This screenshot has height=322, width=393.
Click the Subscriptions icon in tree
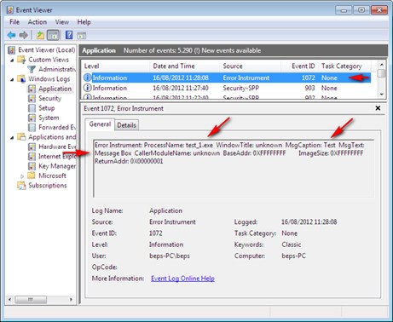click(x=21, y=186)
